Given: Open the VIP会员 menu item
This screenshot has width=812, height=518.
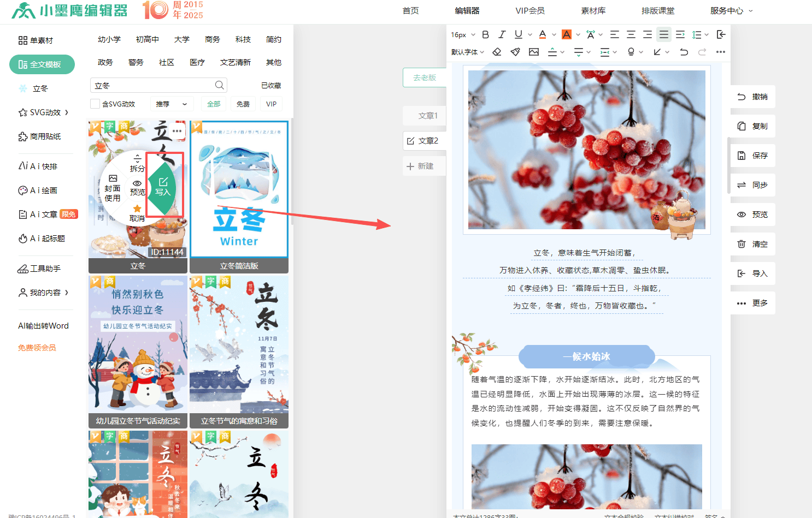Looking at the screenshot, I should click(529, 10).
